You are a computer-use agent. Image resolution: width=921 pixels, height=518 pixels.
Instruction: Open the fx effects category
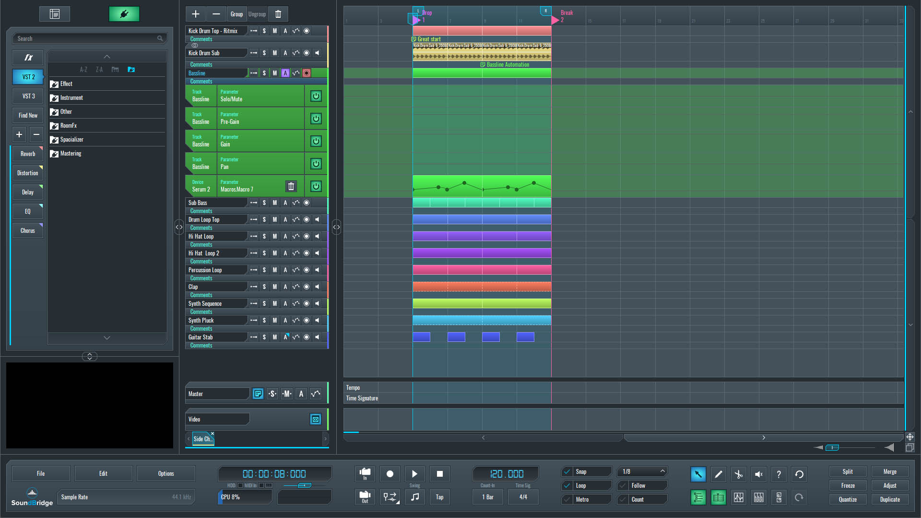pyautogui.click(x=28, y=58)
